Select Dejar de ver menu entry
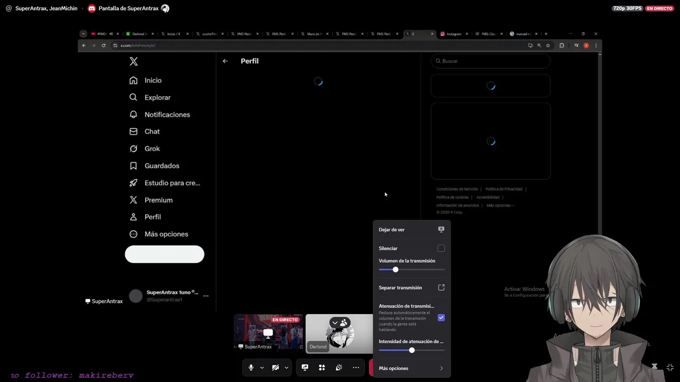 point(412,230)
